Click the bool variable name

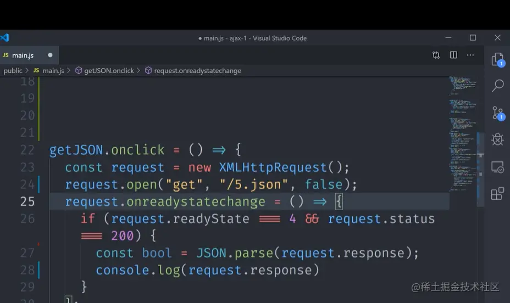point(157,253)
